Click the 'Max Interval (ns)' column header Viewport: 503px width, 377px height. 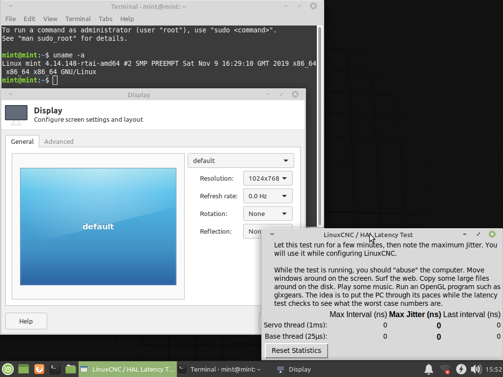[358, 315]
